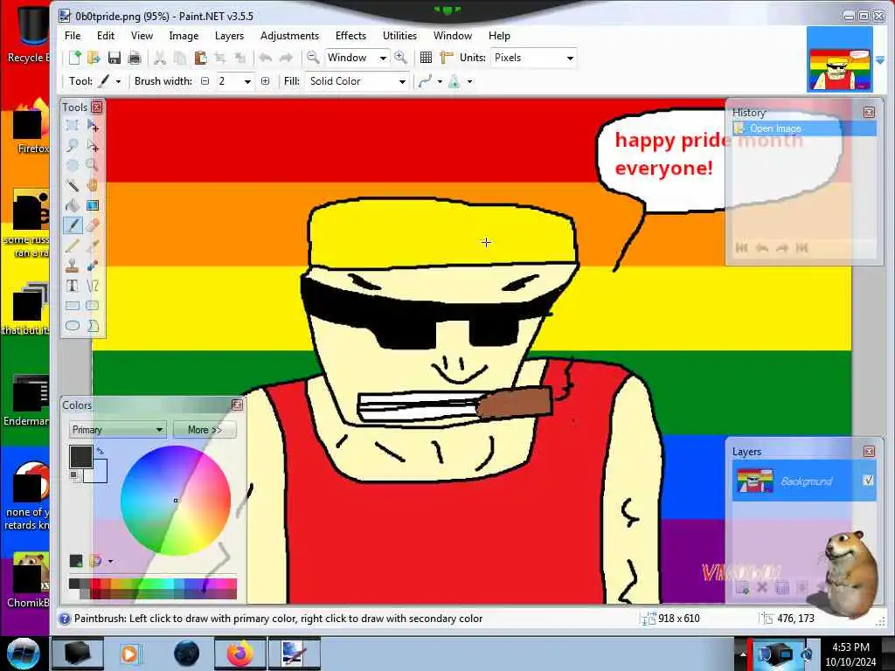Open the Units dropdown showing Pixels

click(533, 58)
